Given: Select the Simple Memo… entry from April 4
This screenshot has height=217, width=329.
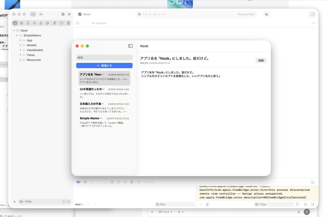Looking at the screenshot, I should (x=104, y=122).
